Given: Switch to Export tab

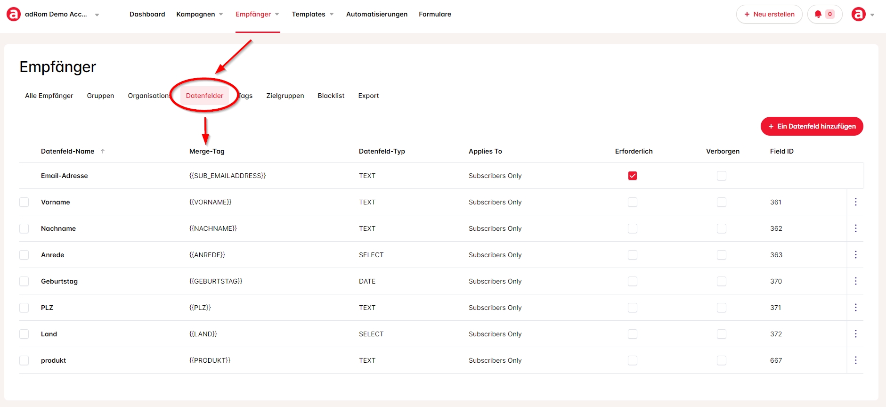Looking at the screenshot, I should point(368,96).
